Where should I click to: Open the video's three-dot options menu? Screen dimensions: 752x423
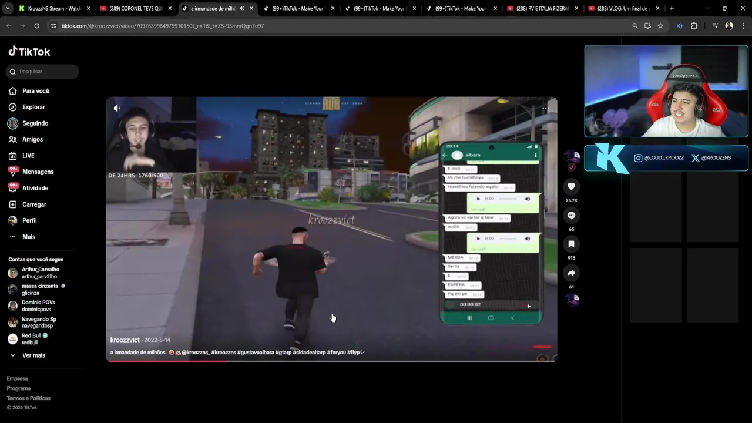click(x=545, y=108)
